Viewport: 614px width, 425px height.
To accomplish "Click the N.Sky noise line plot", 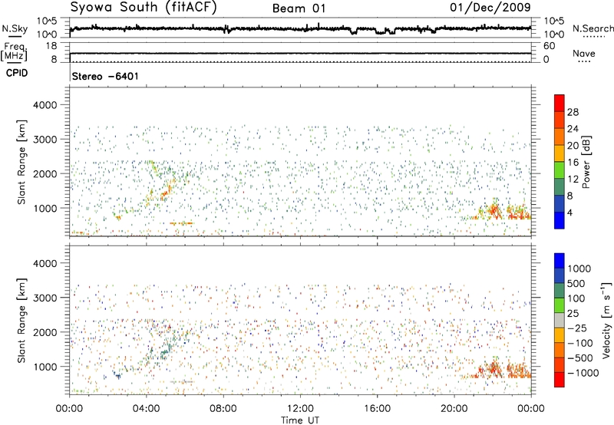I will 300,28.
